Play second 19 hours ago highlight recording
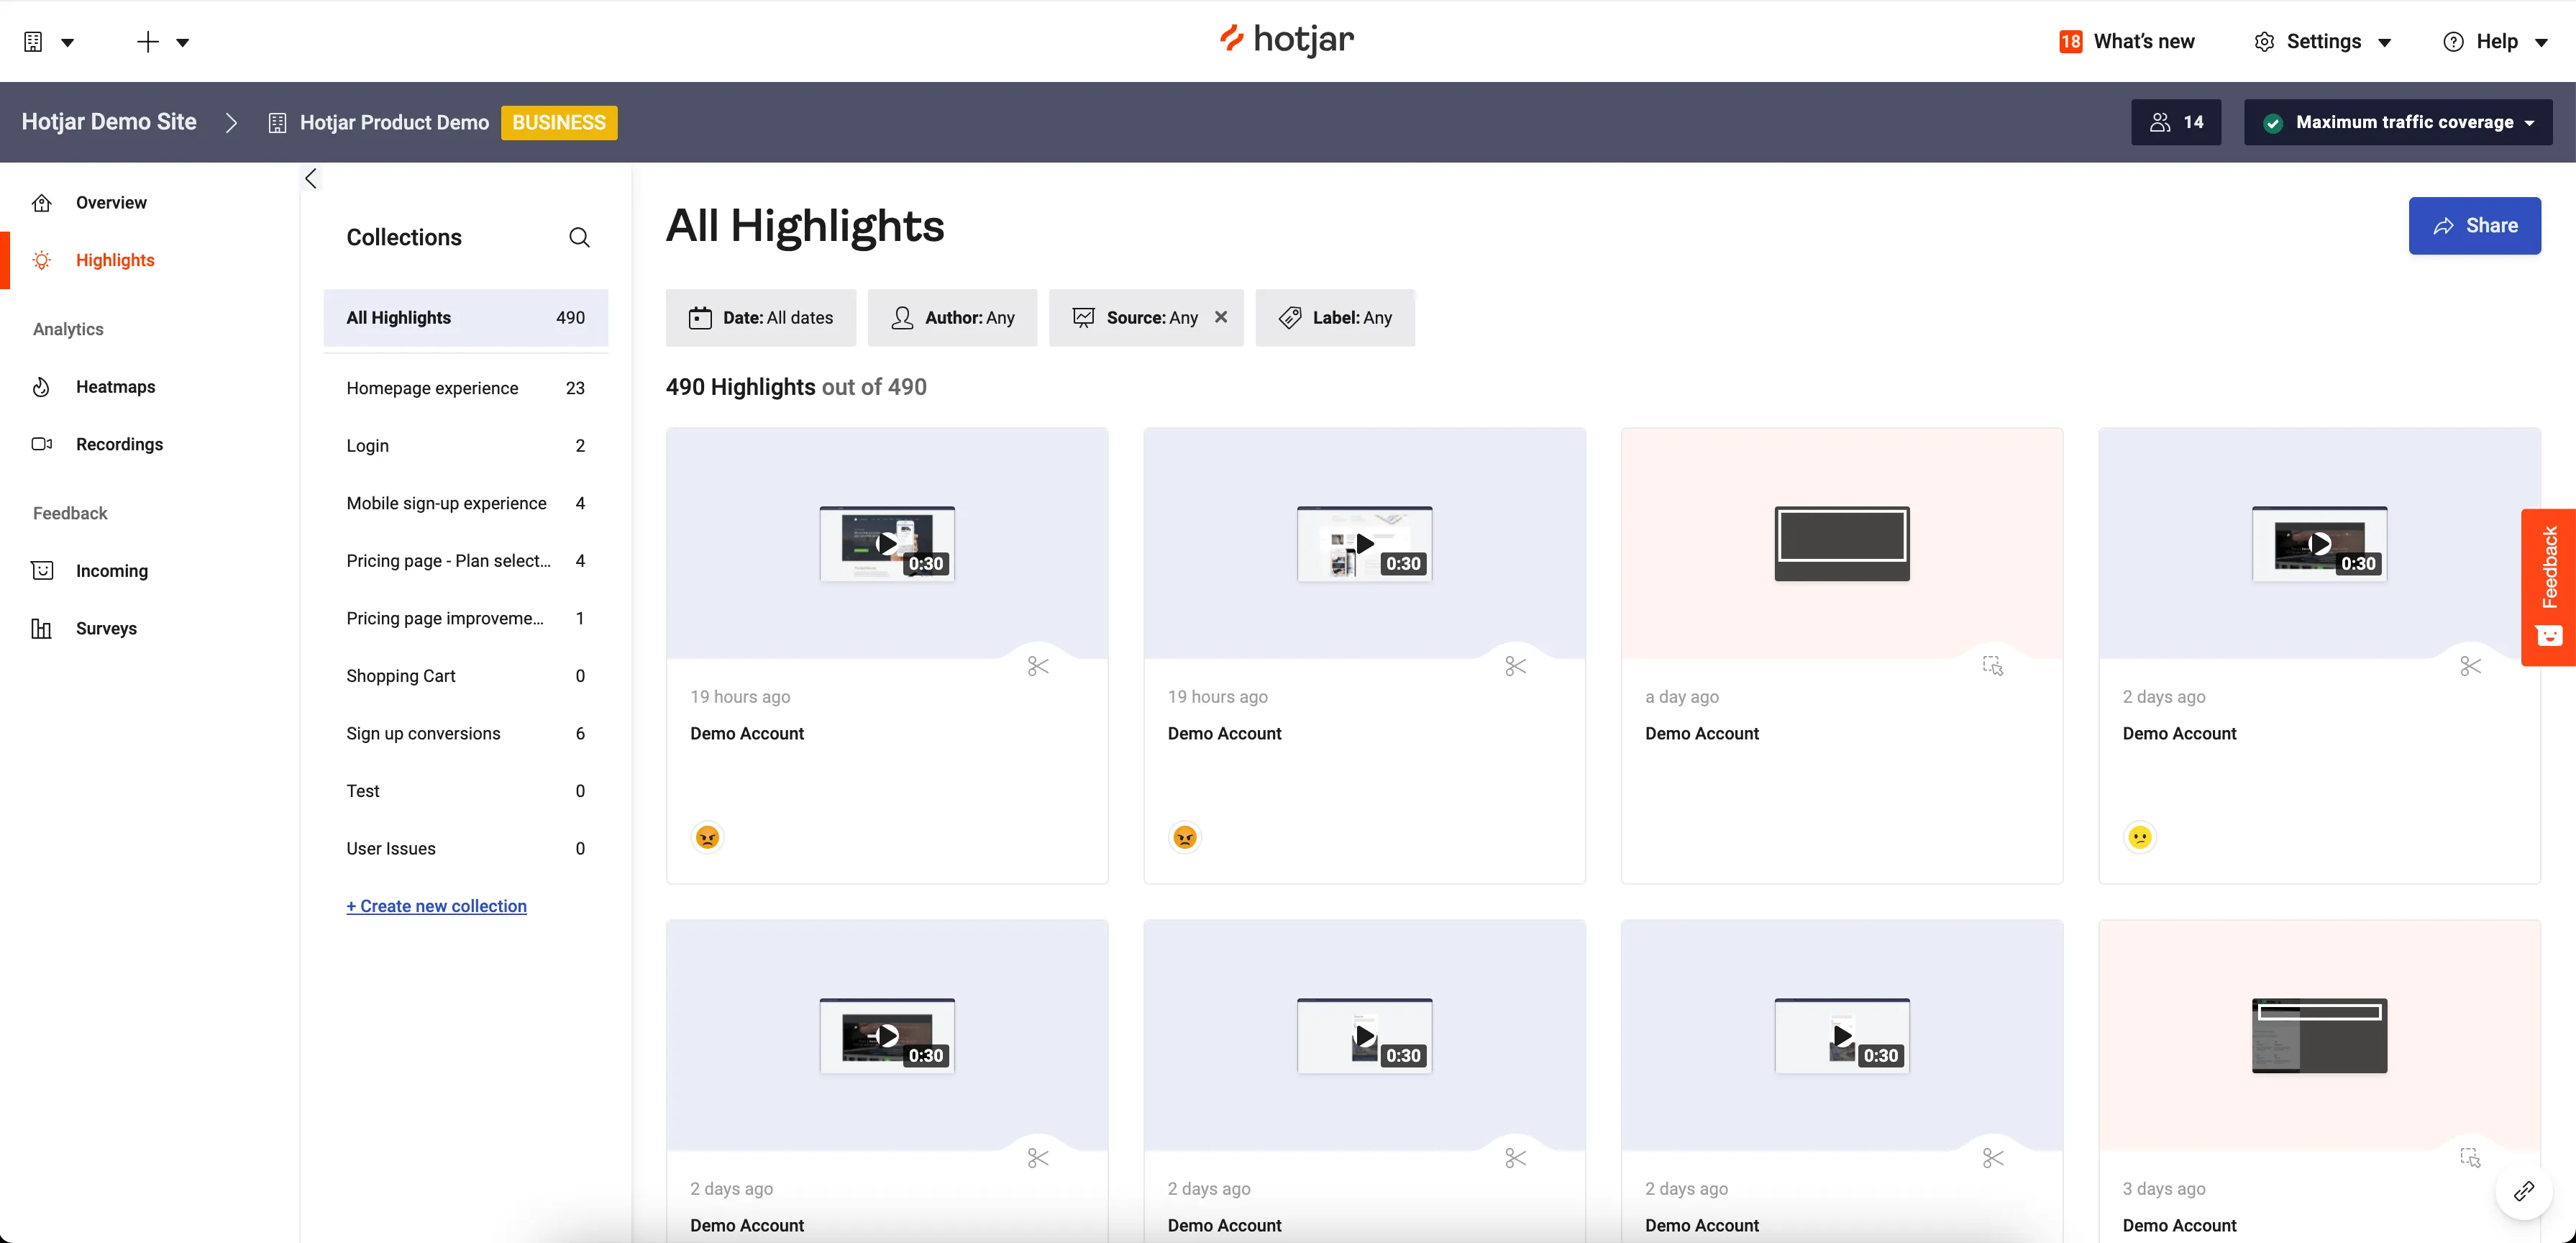Viewport: 2576px width, 1243px height. [x=1364, y=544]
